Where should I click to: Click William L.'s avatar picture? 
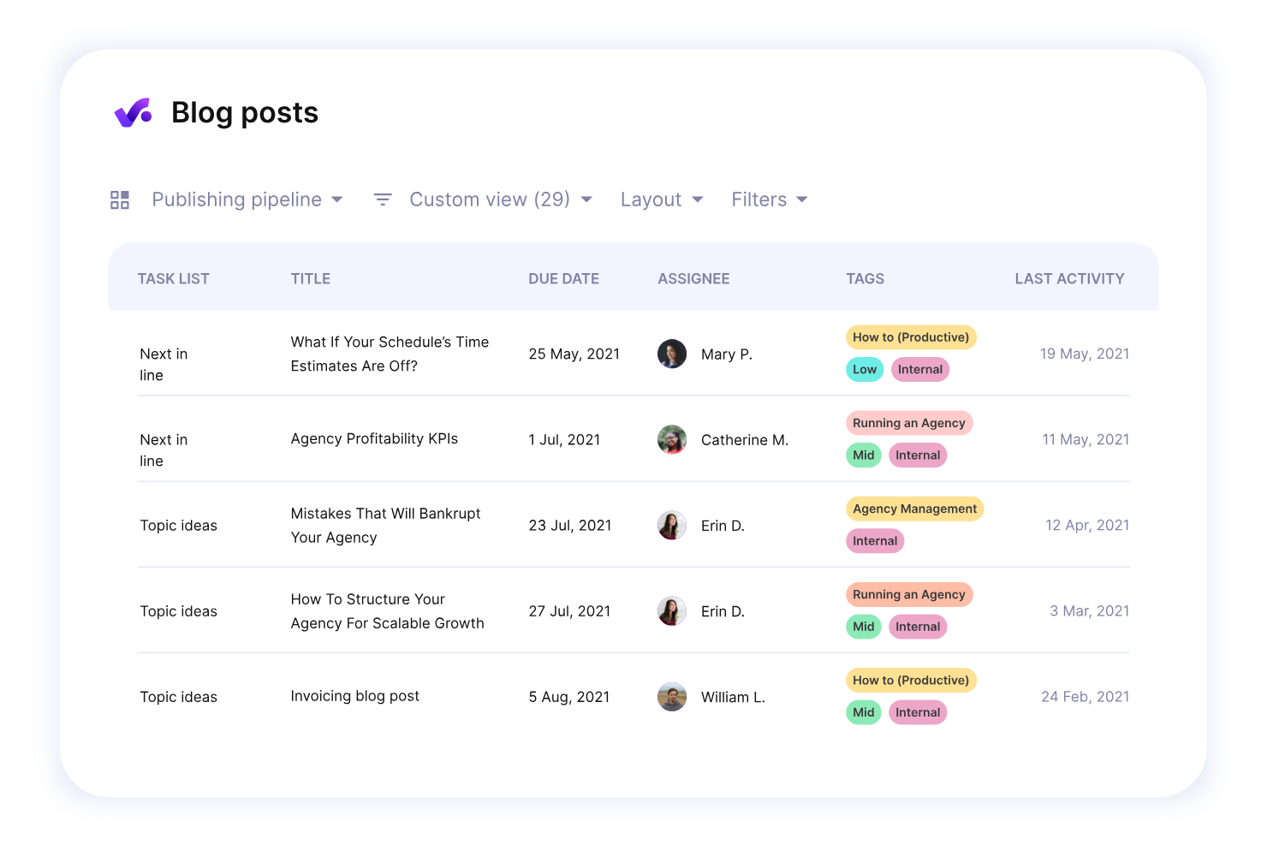672,696
